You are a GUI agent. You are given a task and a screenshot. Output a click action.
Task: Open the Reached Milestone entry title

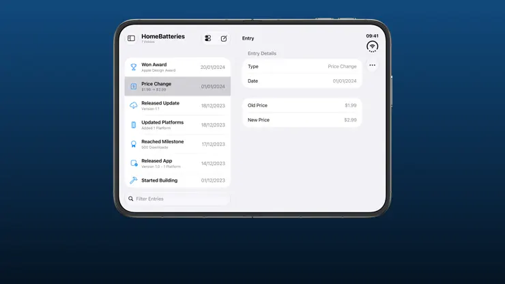click(x=162, y=141)
